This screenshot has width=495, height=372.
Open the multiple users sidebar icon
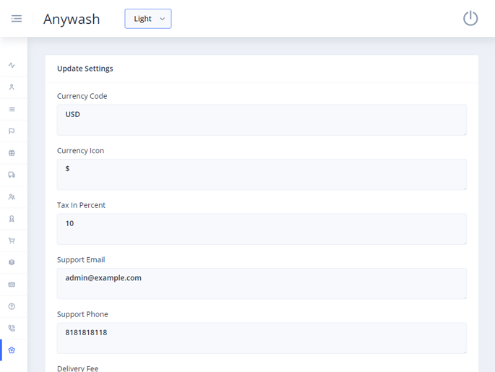click(12, 197)
